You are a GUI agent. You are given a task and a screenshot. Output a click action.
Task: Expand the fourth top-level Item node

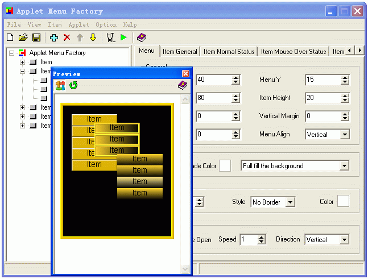[22, 116]
